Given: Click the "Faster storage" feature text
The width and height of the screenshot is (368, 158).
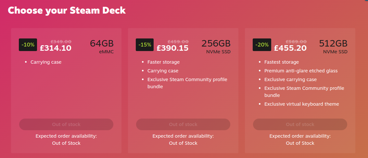Looking at the screenshot, I should pos(163,62).
